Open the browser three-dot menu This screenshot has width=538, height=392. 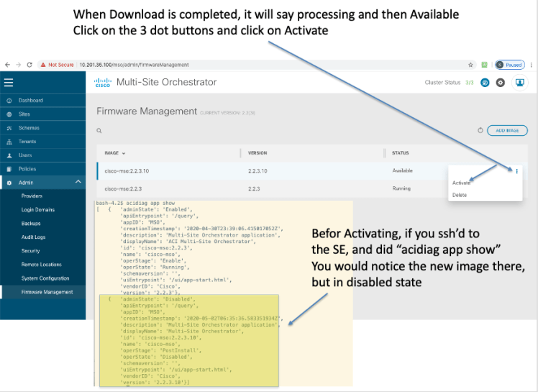(x=531, y=65)
